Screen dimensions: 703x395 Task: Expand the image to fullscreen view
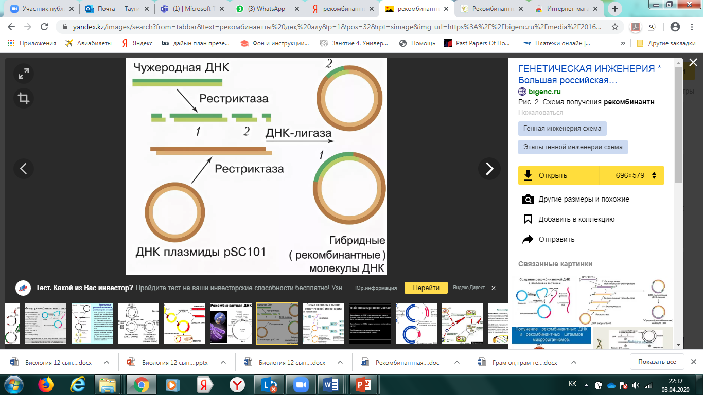point(24,74)
